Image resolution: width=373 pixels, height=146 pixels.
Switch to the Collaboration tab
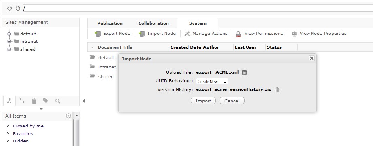153,23
